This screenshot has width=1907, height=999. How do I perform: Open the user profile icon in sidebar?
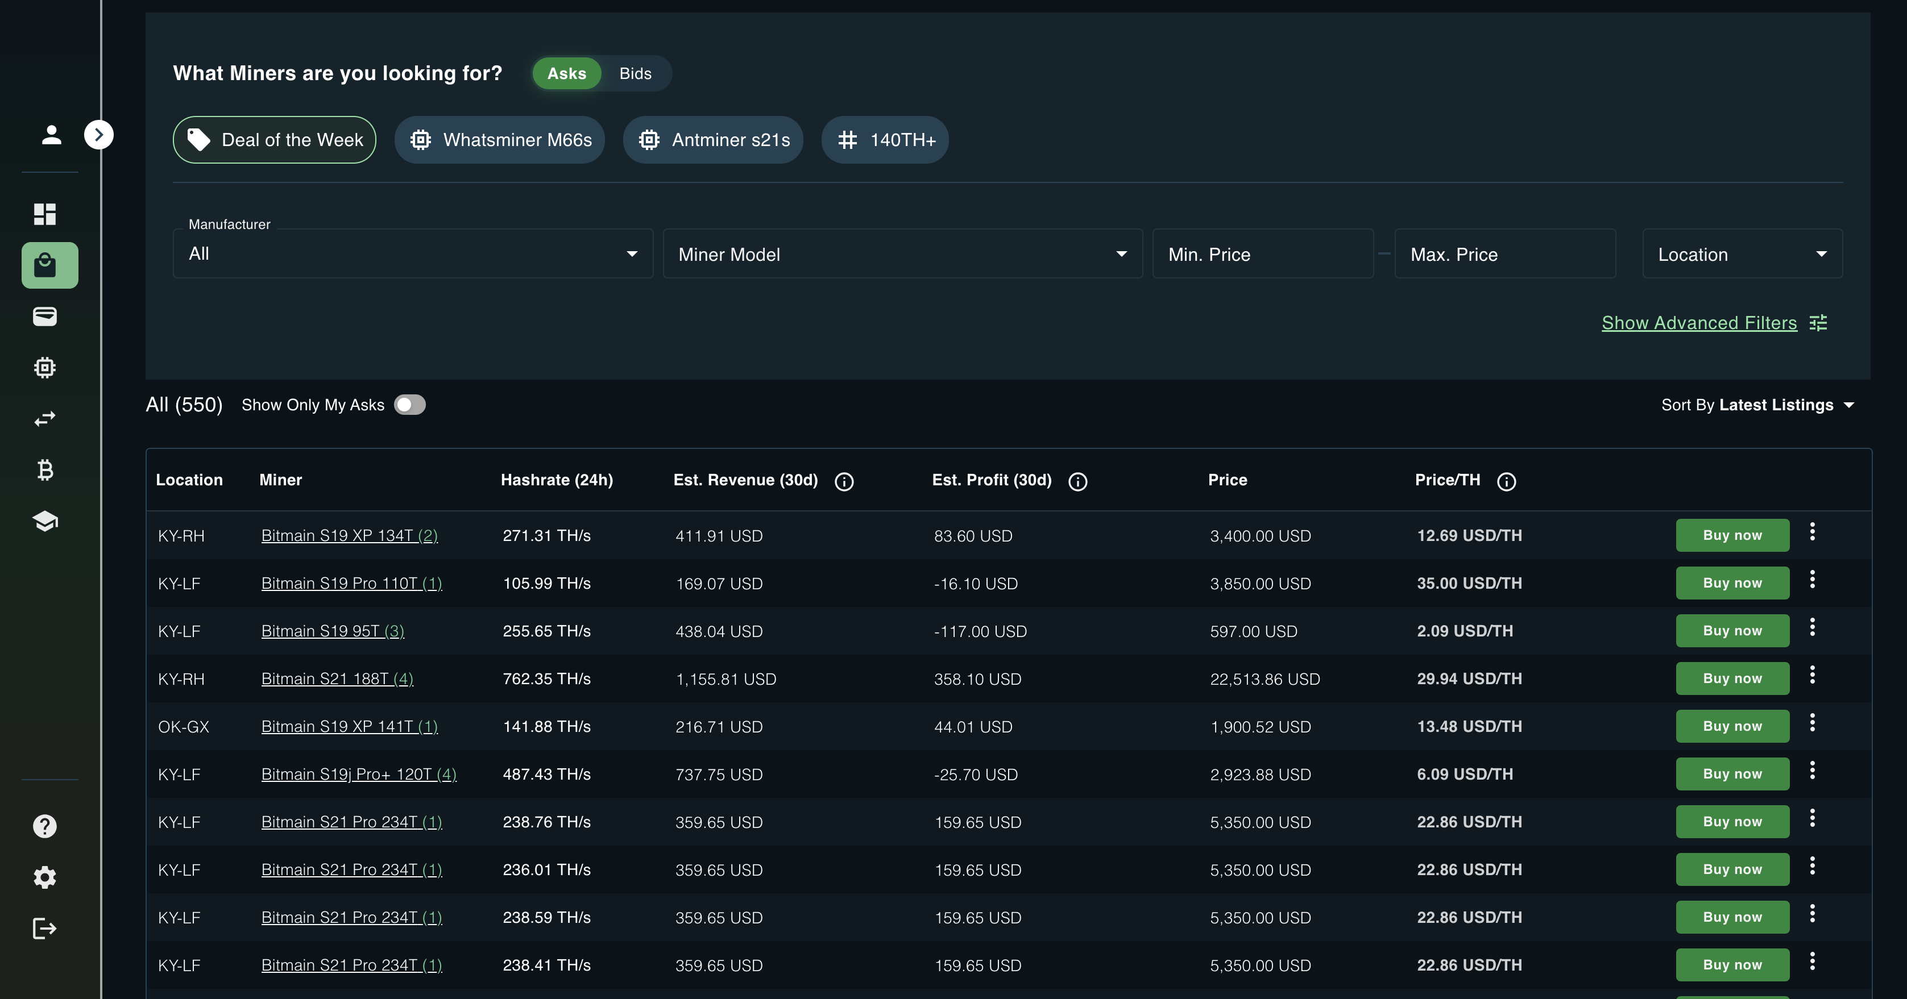[51, 135]
